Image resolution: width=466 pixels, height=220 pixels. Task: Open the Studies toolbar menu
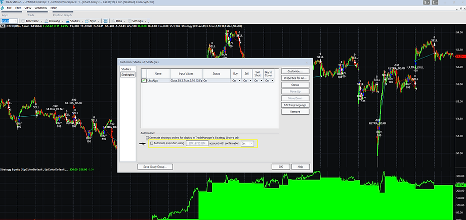click(x=72, y=21)
